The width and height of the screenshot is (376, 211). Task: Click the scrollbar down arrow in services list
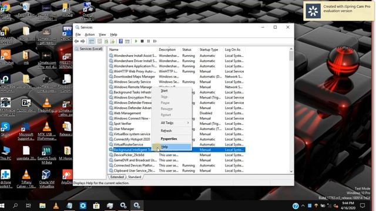(x=291, y=172)
